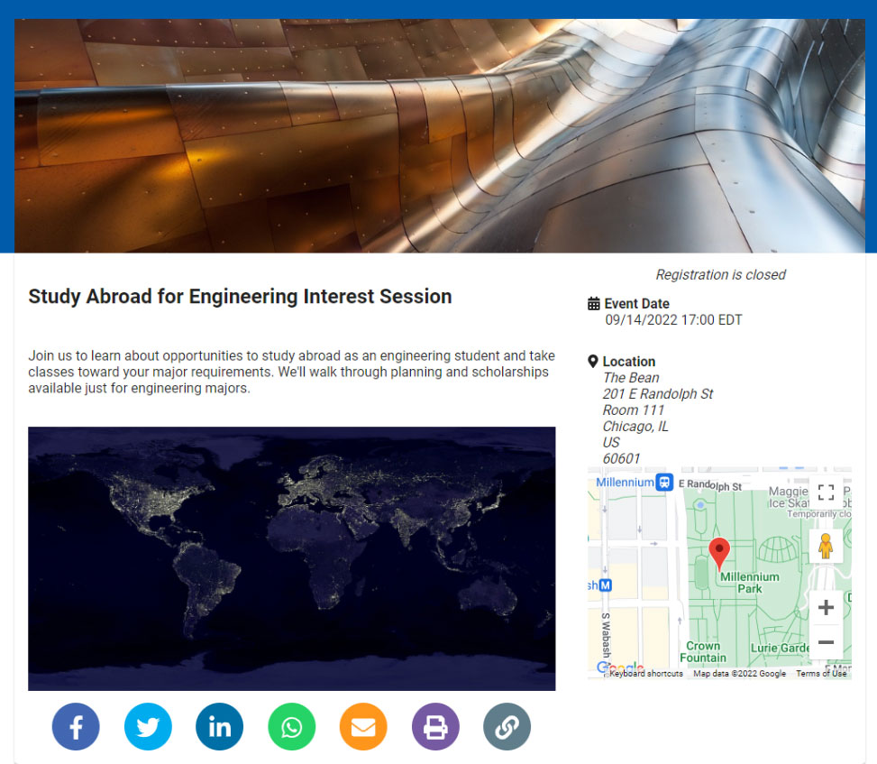Click the red location pin on map

click(x=719, y=553)
